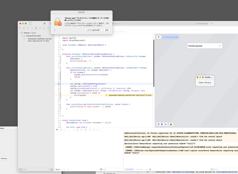Image resolution: width=238 pixels, height=174 pixels.
Task: Switch preview to Live mode icon
Action: (x=159, y=124)
